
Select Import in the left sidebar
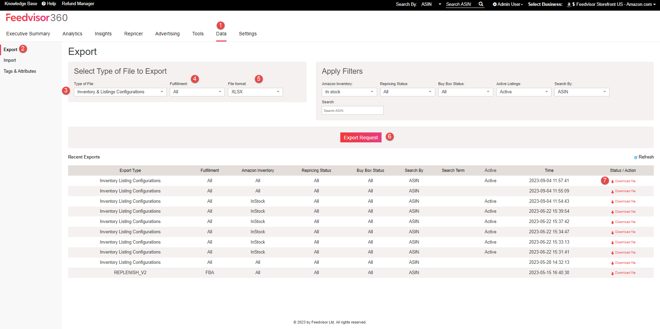click(x=10, y=60)
